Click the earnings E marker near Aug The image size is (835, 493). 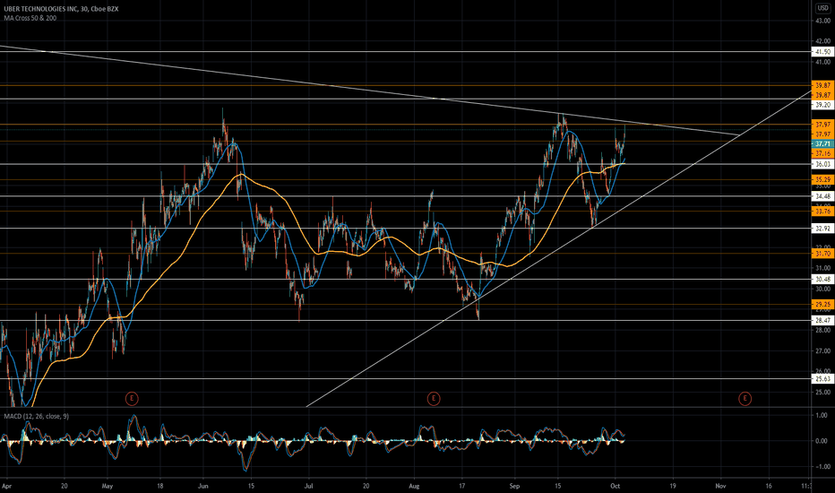pos(434,398)
